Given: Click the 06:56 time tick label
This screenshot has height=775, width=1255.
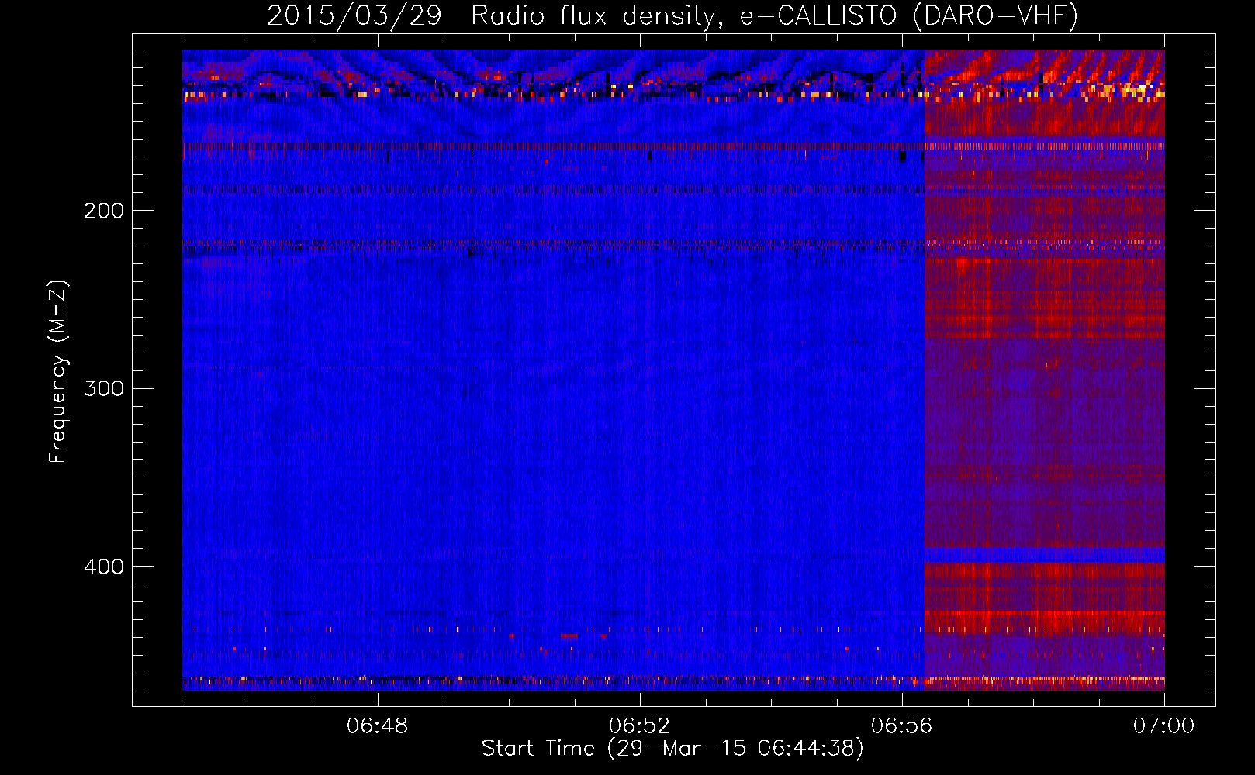Looking at the screenshot, I should [x=901, y=726].
